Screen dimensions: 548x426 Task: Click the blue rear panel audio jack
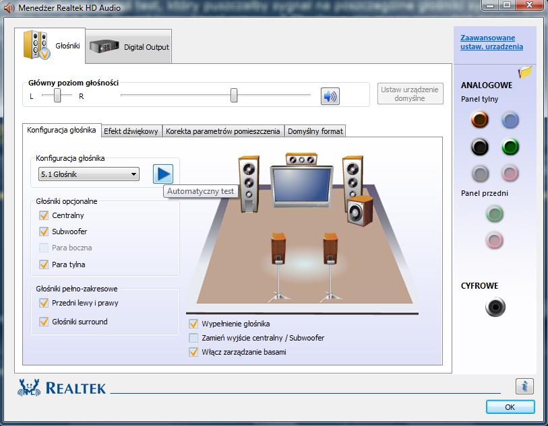510,120
